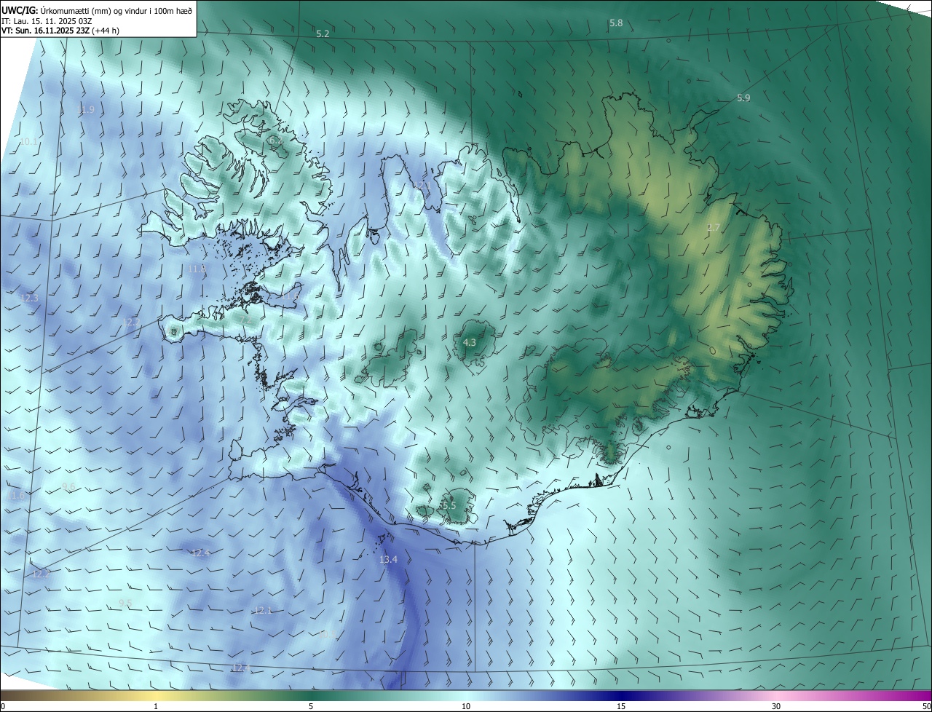
Task: Click the 11.9 value label
Action: point(87,110)
